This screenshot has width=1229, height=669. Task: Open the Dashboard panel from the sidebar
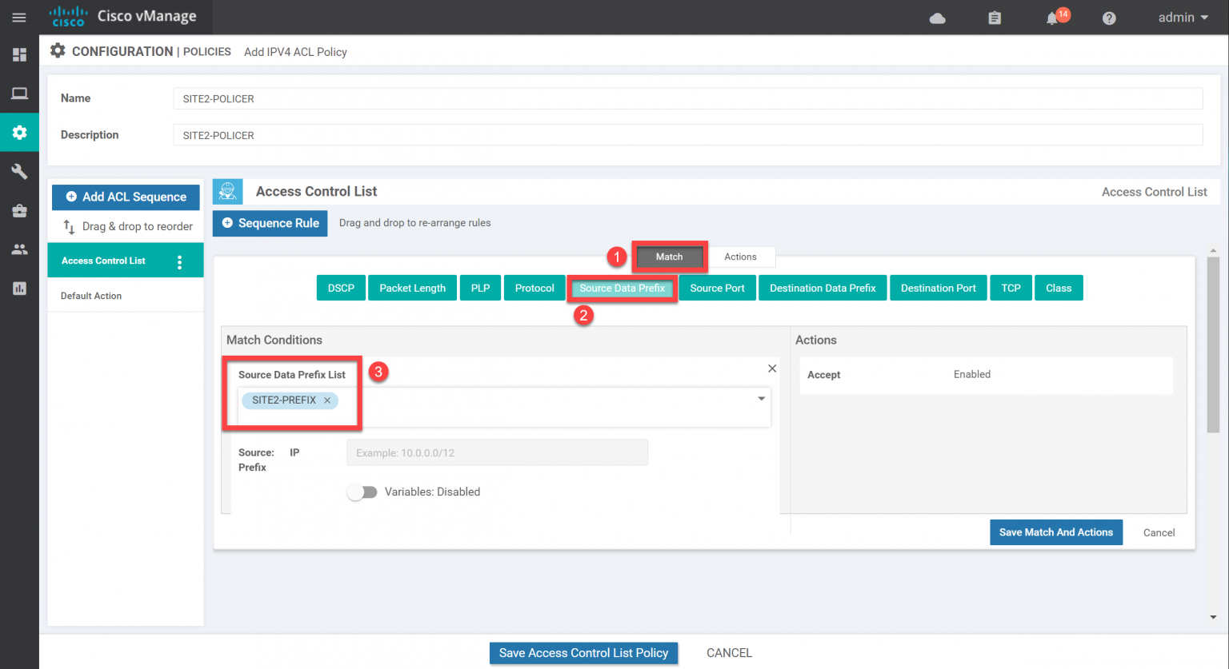19,54
